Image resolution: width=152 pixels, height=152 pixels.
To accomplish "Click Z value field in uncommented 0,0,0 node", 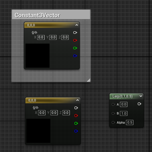I will click(66, 113).
